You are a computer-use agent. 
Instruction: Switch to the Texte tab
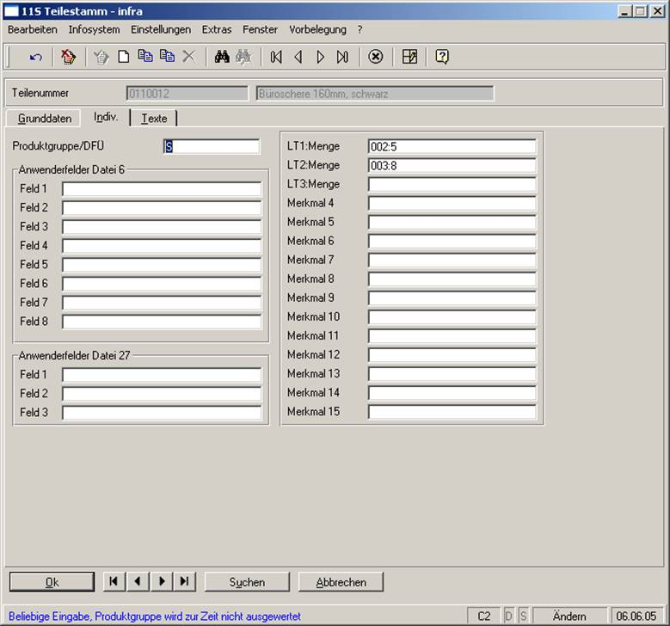pyautogui.click(x=155, y=119)
